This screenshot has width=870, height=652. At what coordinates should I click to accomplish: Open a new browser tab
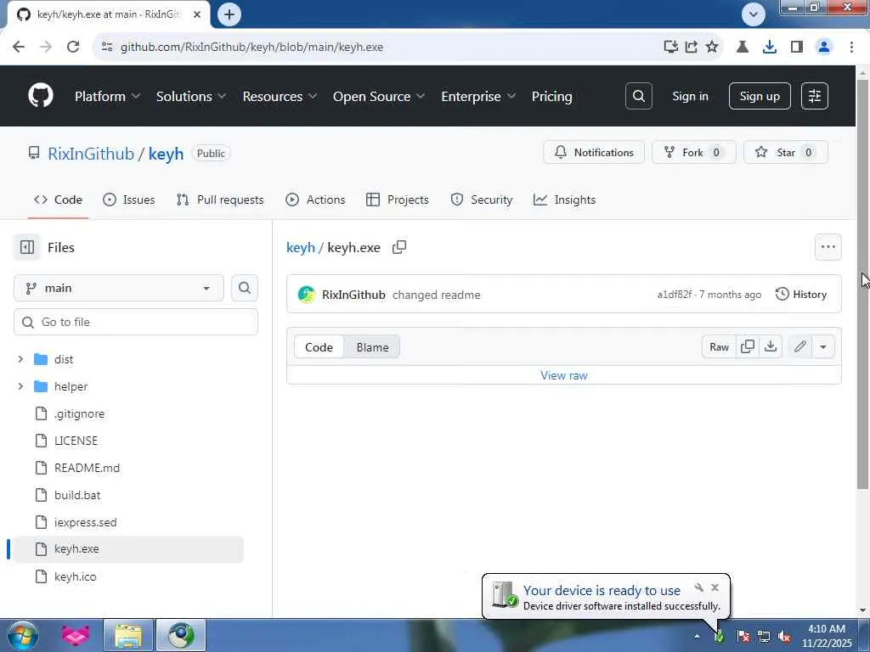click(x=229, y=14)
